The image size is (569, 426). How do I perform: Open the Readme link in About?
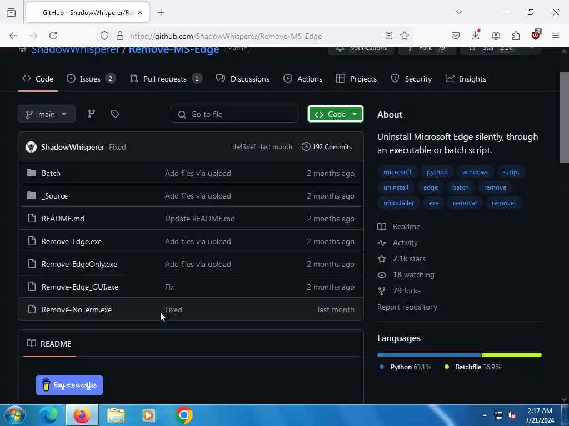[399, 226]
